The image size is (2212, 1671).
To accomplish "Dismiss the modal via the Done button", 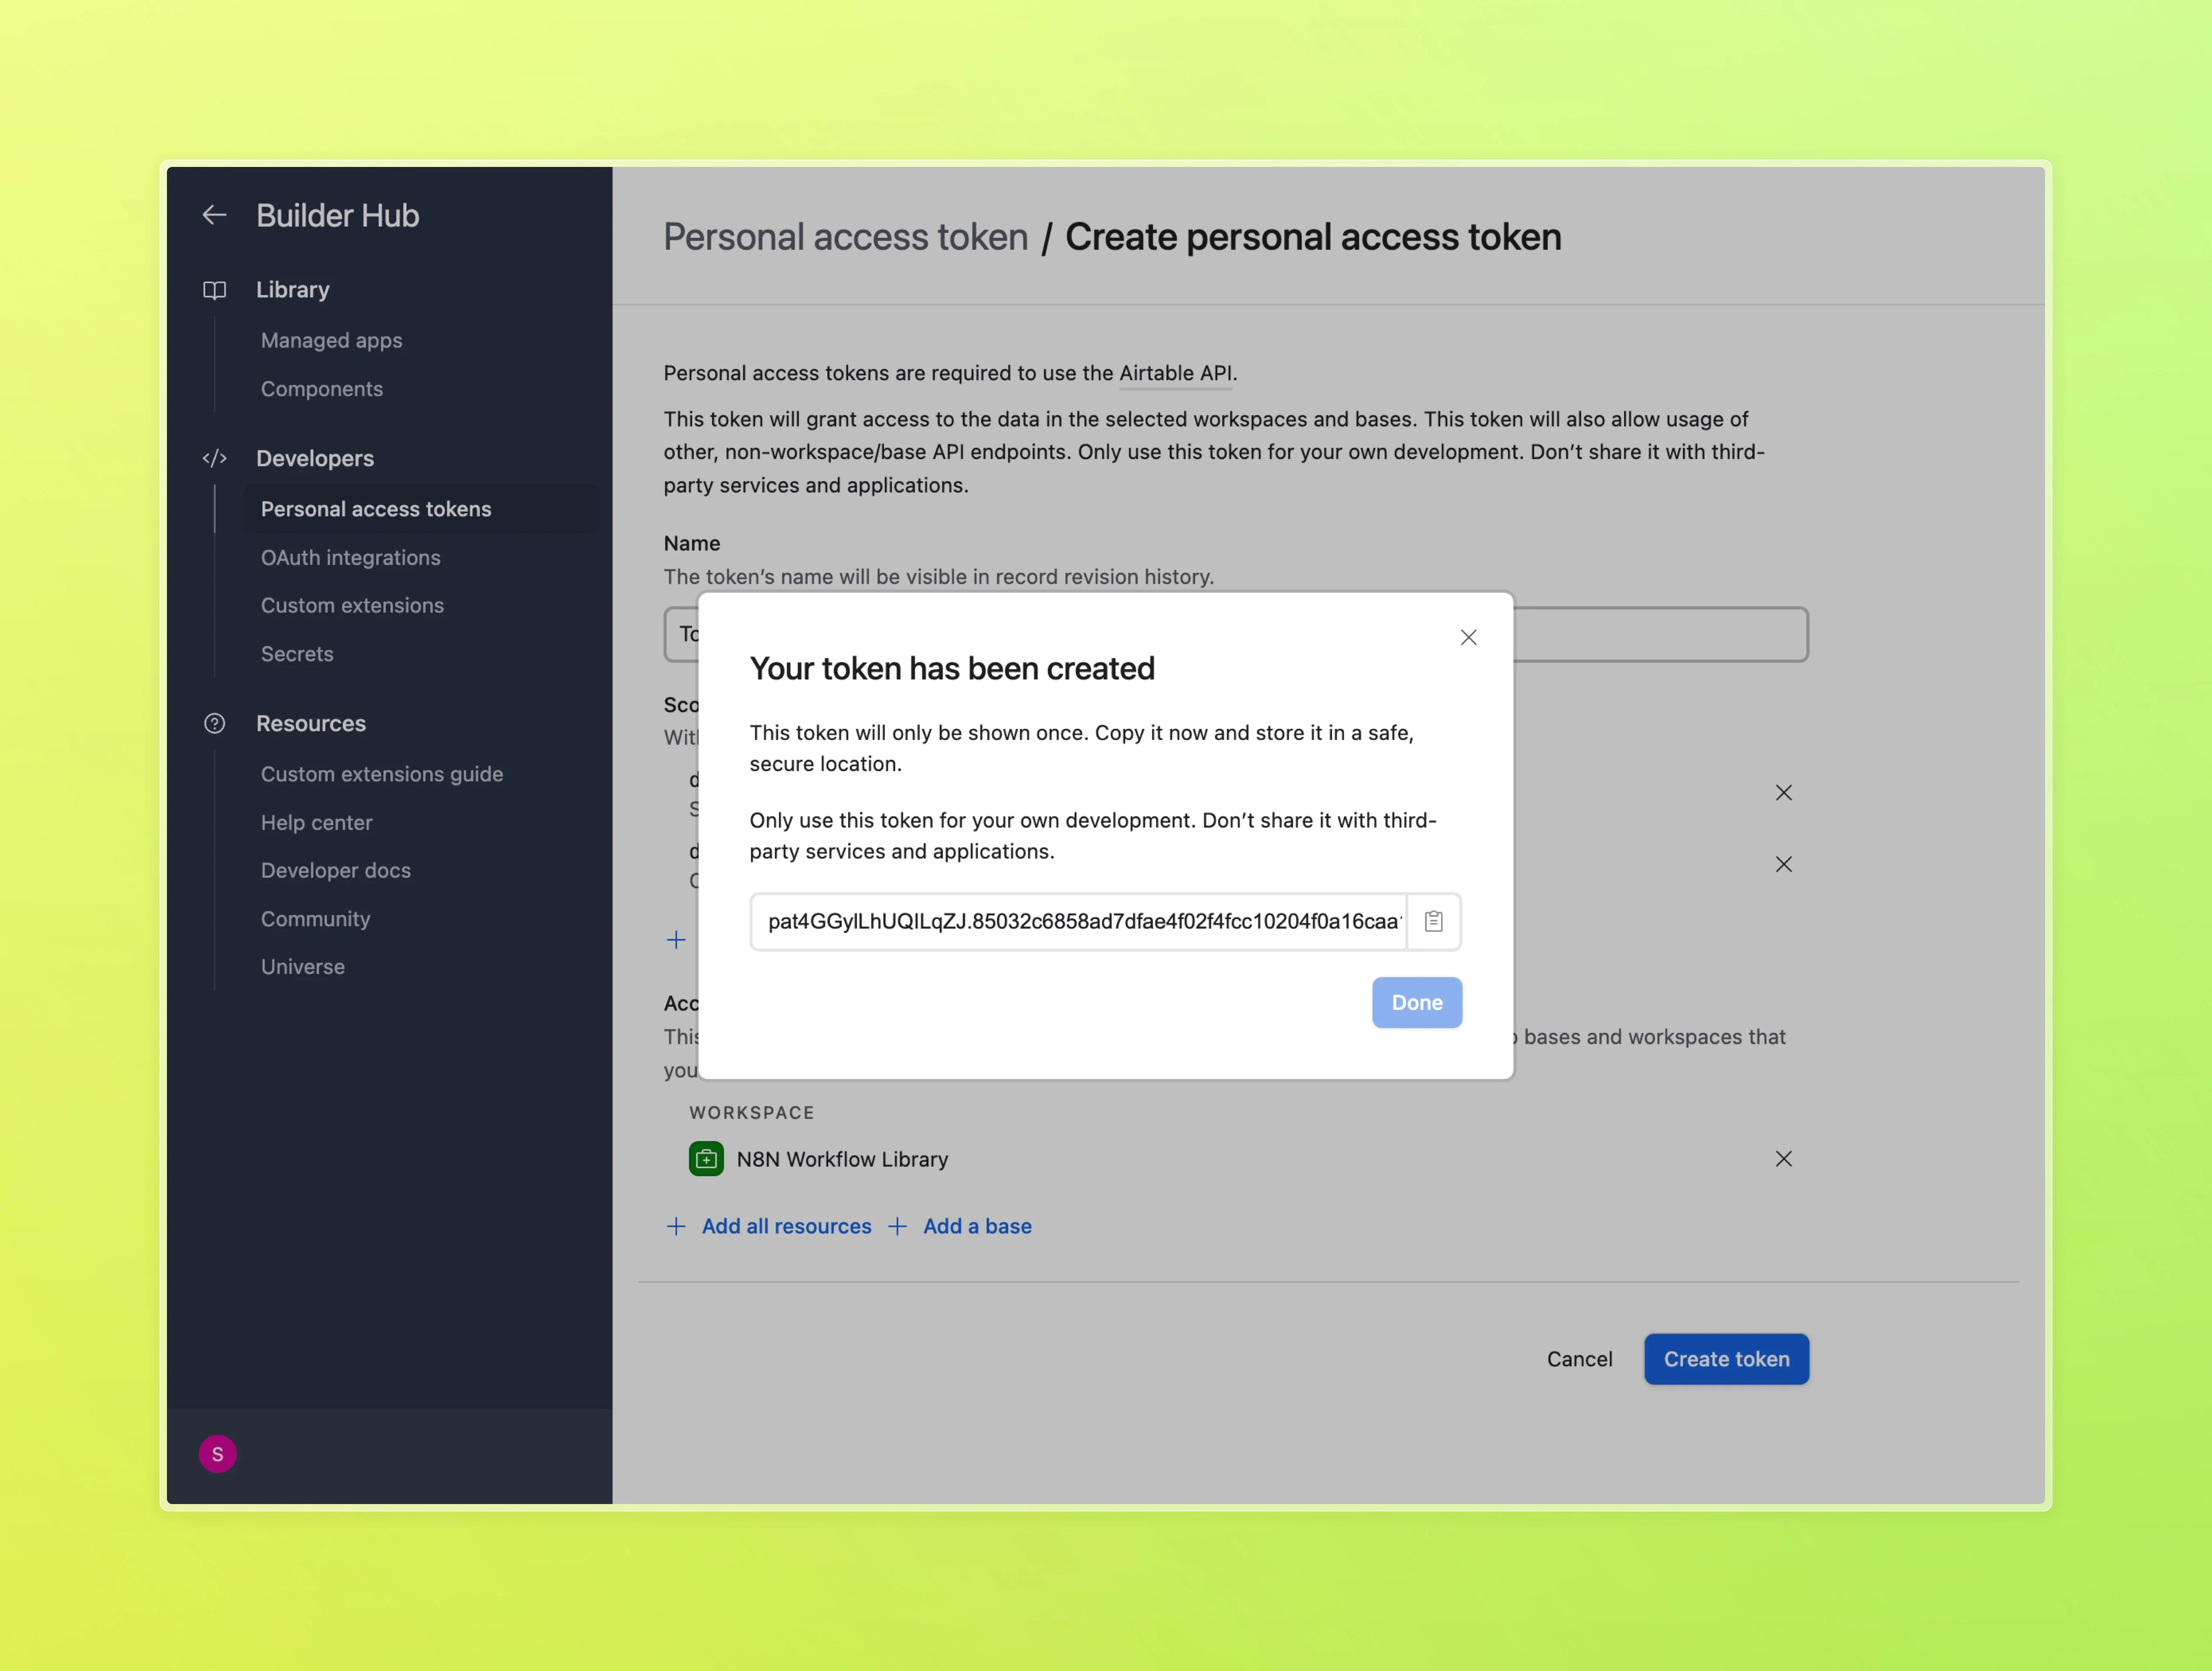I will pos(1417,1002).
